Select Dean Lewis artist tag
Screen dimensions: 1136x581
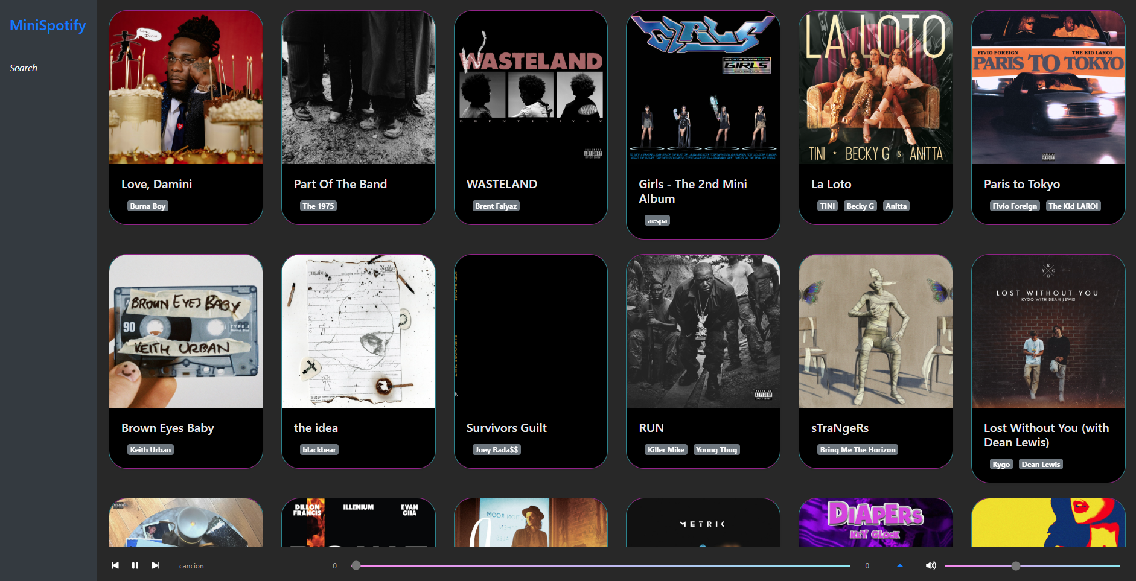click(x=1041, y=464)
